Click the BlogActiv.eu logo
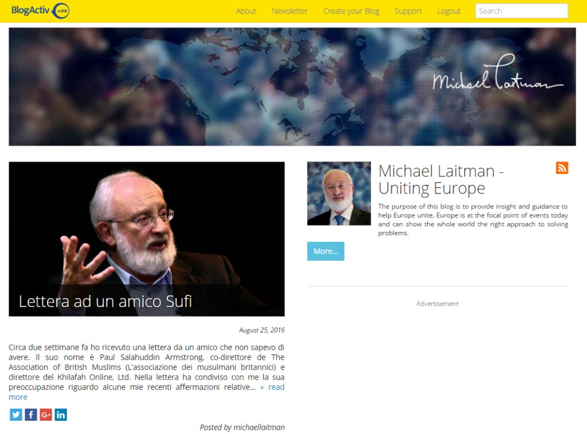This screenshot has height=434, width=587. click(40, 10)
